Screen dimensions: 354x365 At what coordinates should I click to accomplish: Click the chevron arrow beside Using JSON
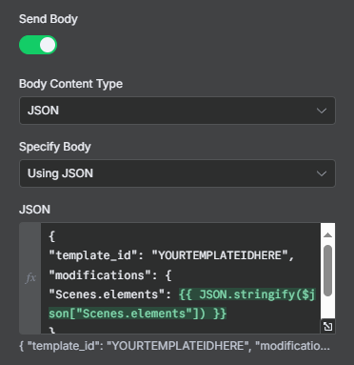pos(322,173)
